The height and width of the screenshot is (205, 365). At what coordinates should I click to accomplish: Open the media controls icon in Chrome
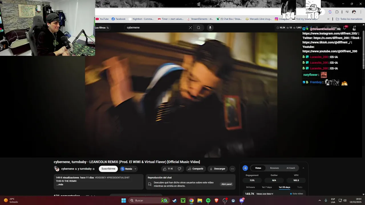[347, 12]
